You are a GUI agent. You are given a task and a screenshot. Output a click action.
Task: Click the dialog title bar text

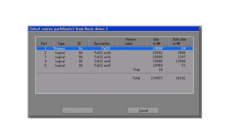(69, 29)
